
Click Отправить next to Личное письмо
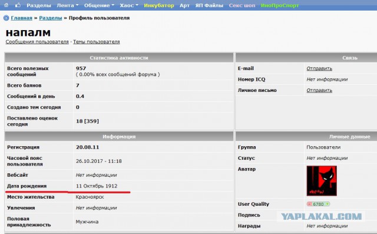(319, 90)
